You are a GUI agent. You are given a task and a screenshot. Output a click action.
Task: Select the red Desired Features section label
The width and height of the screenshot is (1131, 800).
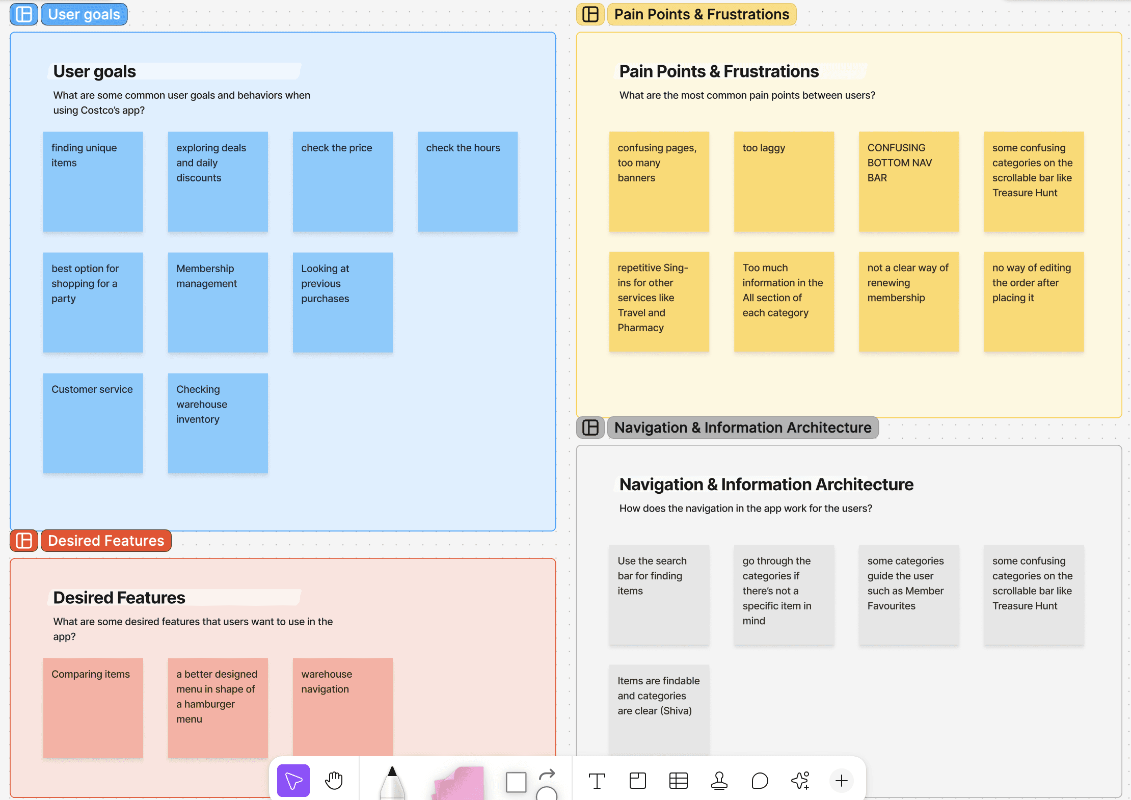pyautogui.click(x=106, y=541)
